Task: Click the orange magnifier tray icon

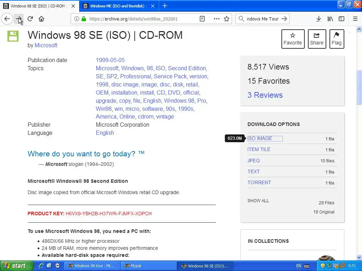Action: pyautogui.click(x=342, y=266)
